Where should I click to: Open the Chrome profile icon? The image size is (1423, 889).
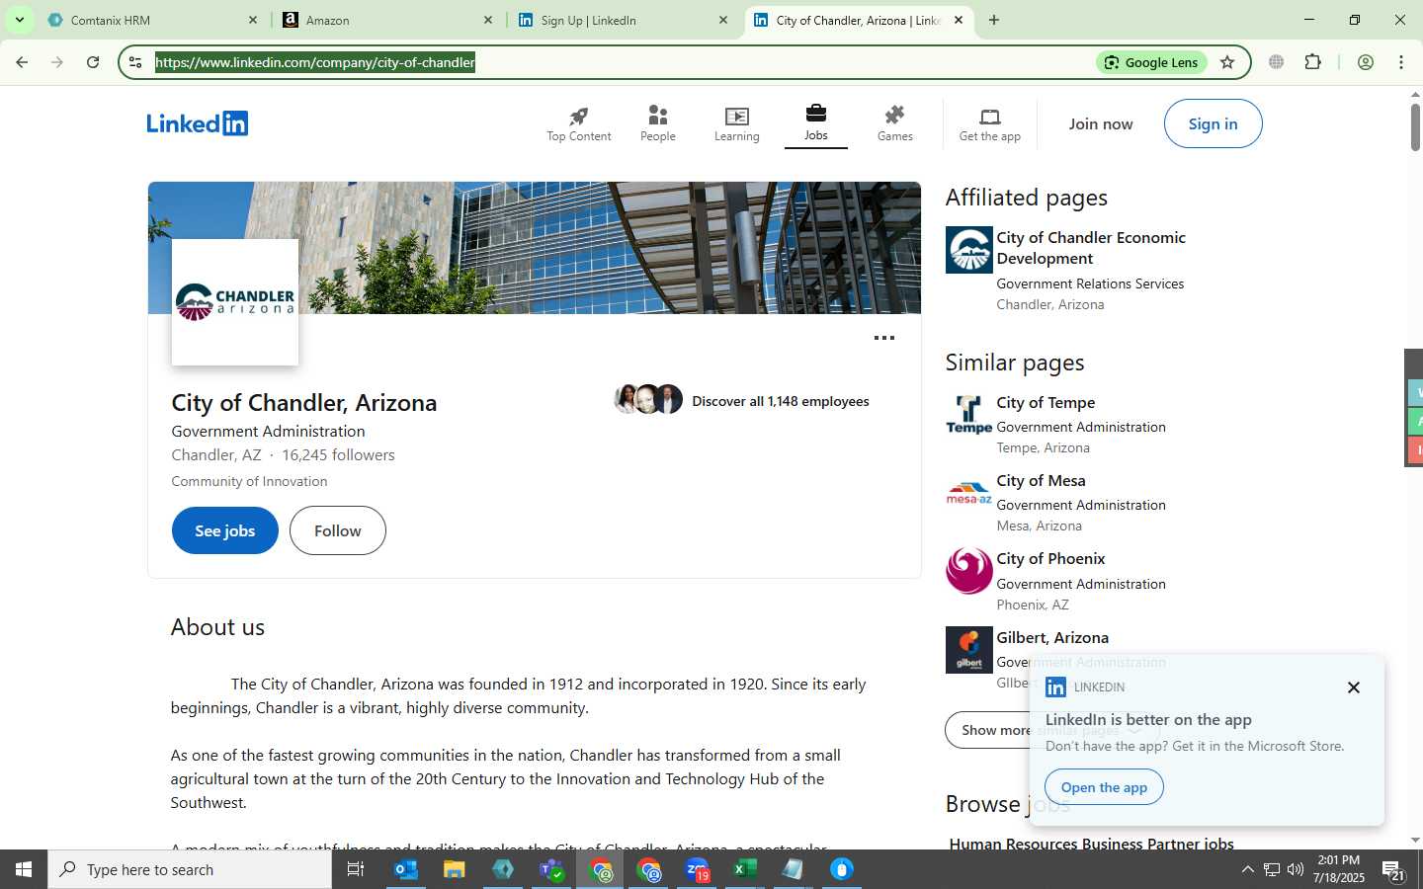pos(1366,62)
